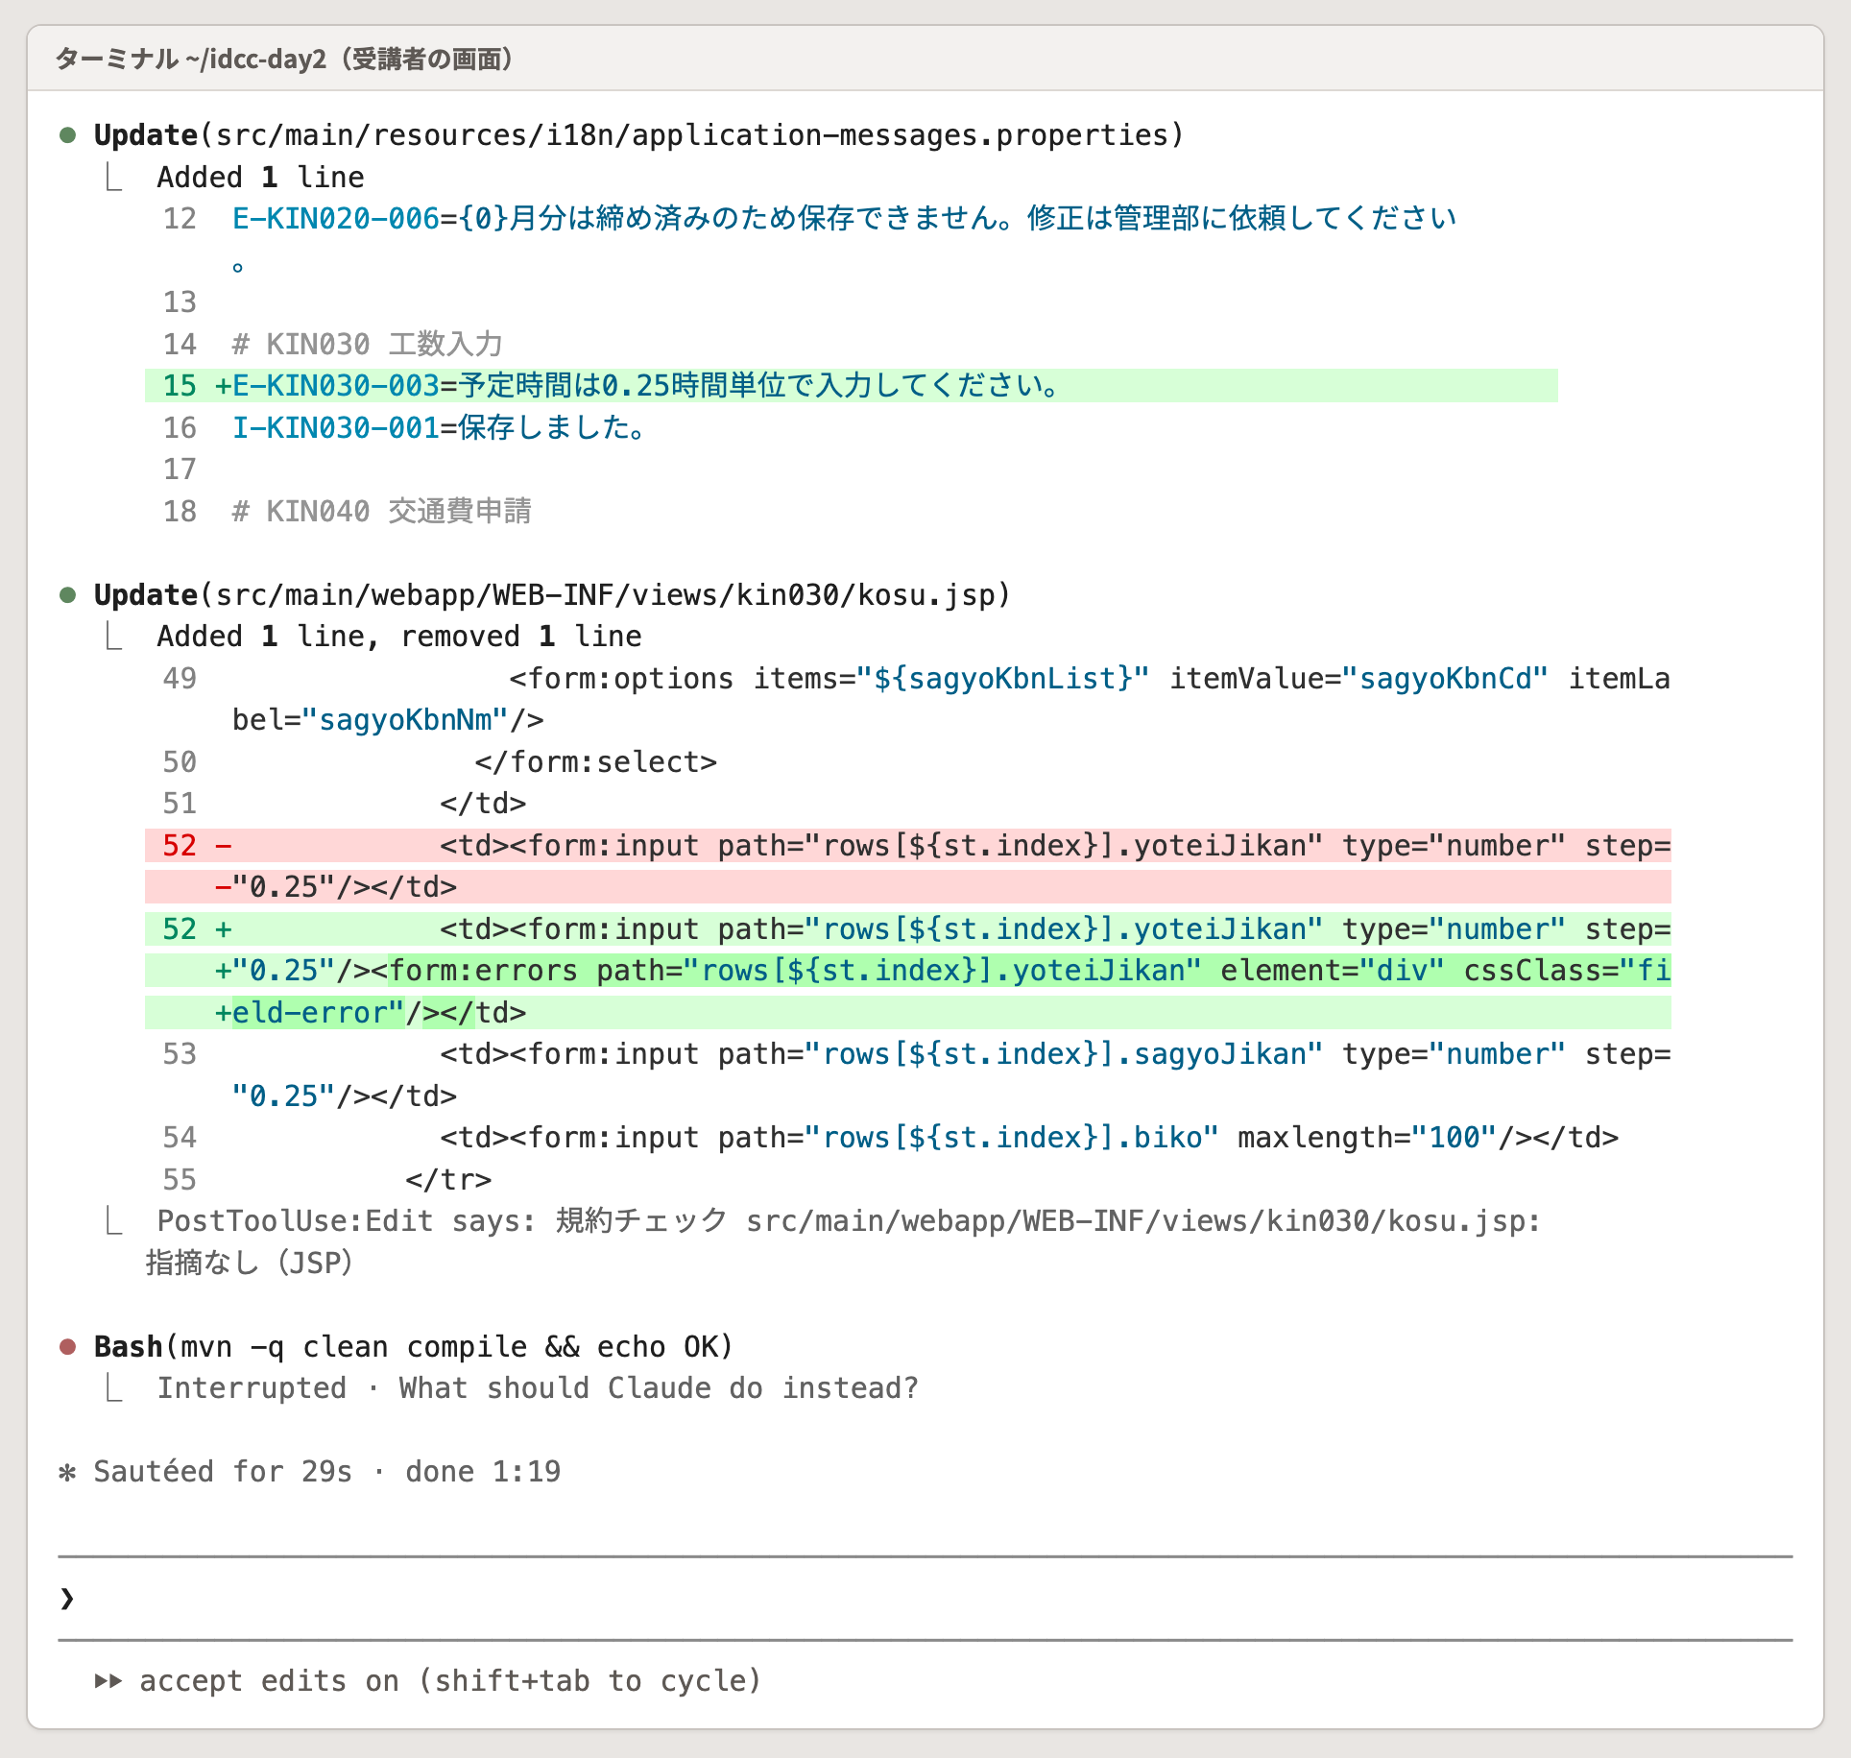Click wrapped text 'bel="sagyoKbnNm"/>'
This screenshot has height=1758, width=1851.
(x=388, y=720)
